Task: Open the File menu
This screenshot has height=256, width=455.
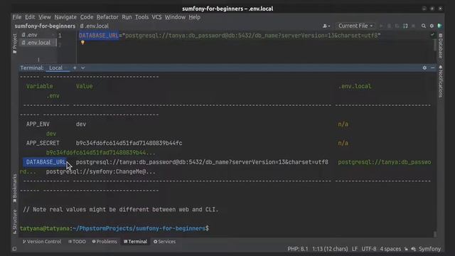Action: click(x=17, y=17)
